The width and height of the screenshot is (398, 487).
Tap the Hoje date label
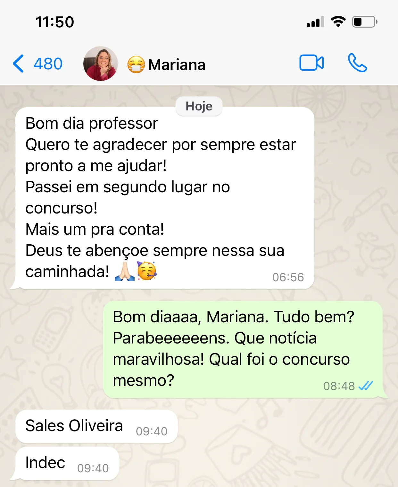[199, 106]
